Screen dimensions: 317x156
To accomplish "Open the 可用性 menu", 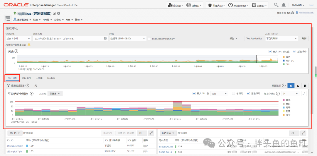I will pyautogui.click(x=47, y=20).
